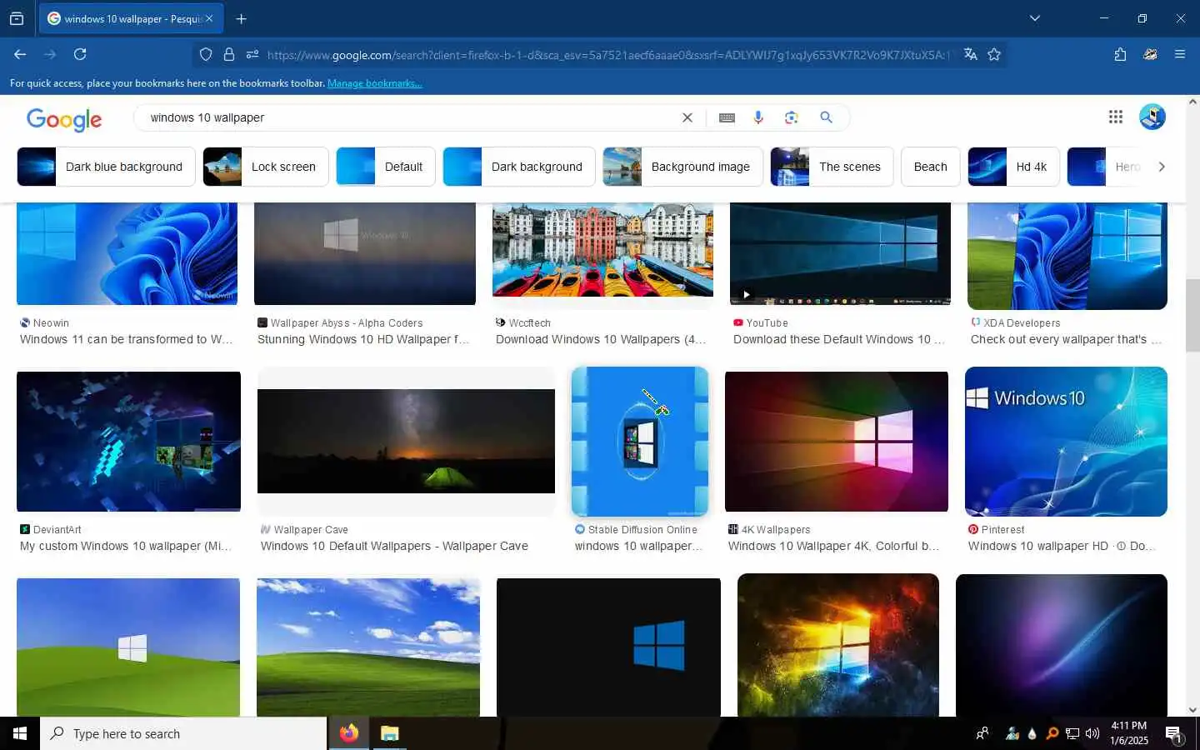The height and width of the screenshot is (750, 1200).
Task: Open File Explorer from the taskbar
Action: point(389,733)
